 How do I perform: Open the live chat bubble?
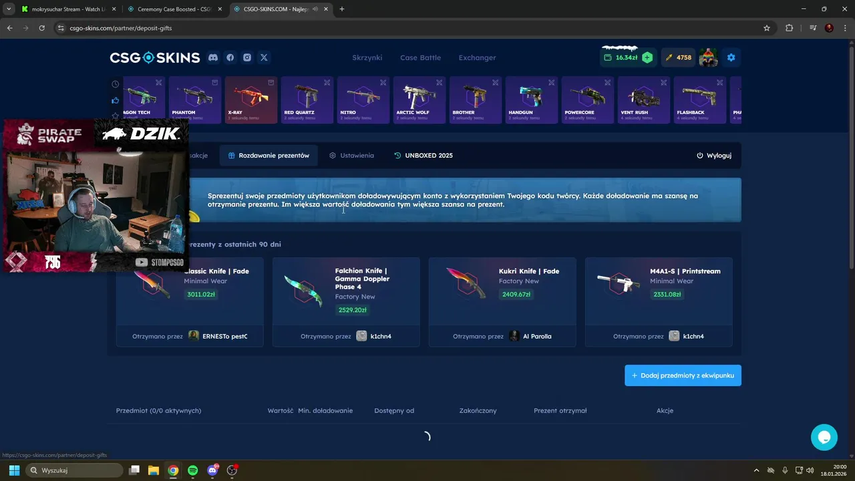pyautogui.click(x=824, y=438)
